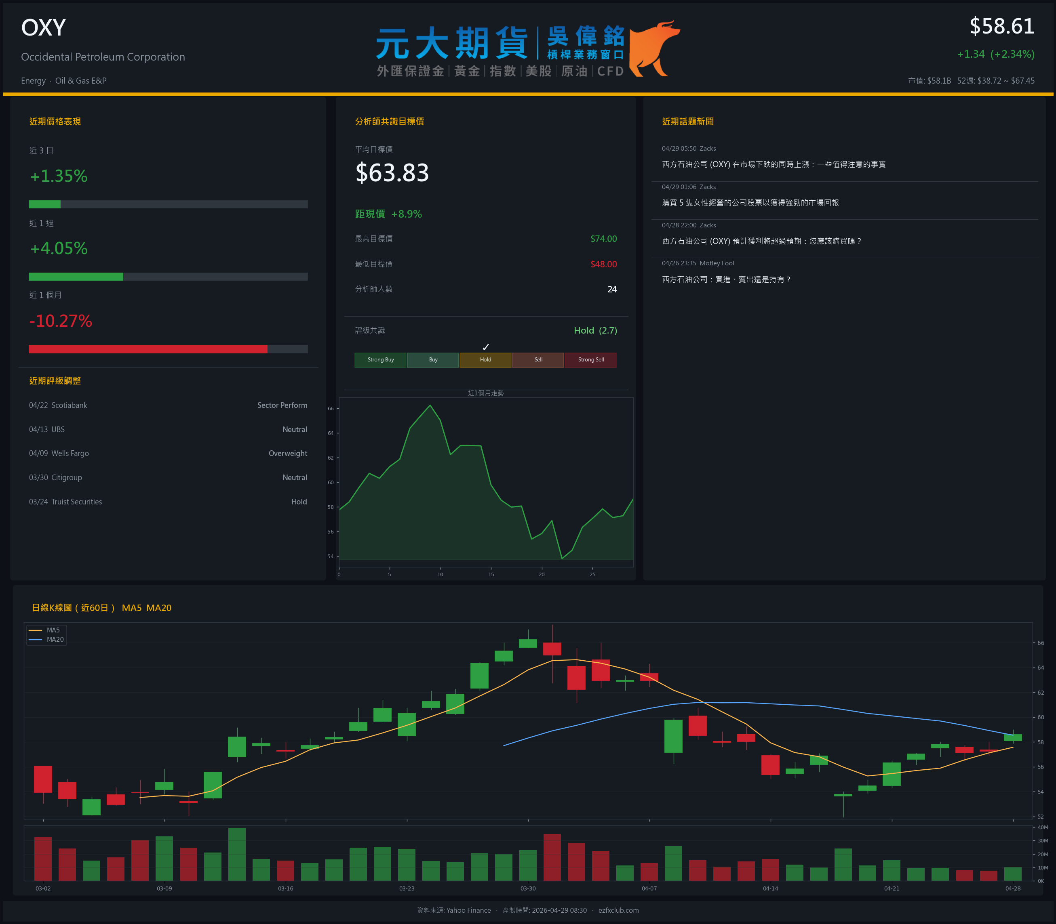Image resolution: width=1056 pixels, height=924 pixels.
Task: Click the Scotiabank Sector Perform rating row
Action: 168,405
